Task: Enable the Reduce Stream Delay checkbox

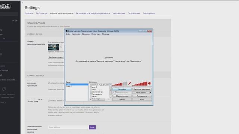Action: click(49, 100)
